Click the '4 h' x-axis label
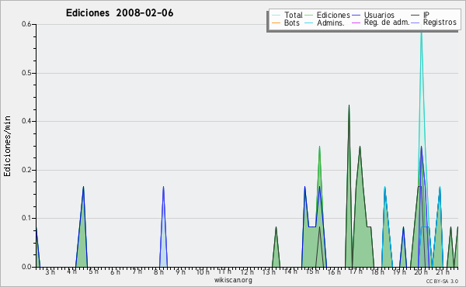This screenshot has height=287, width=466. 71,271
